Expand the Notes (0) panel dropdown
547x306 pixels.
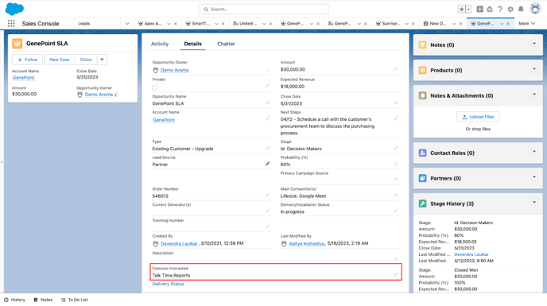[534, 44]
